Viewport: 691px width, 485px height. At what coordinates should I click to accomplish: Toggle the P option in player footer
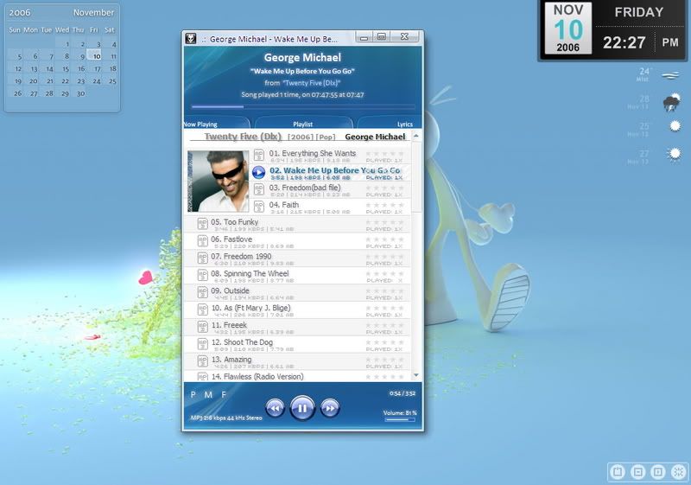[193, 394]
